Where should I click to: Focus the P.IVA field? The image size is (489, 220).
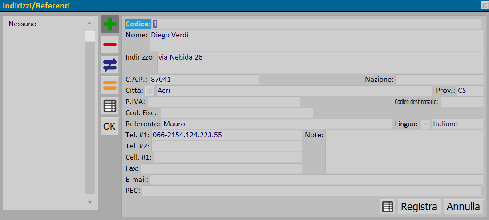click(224, 102)
